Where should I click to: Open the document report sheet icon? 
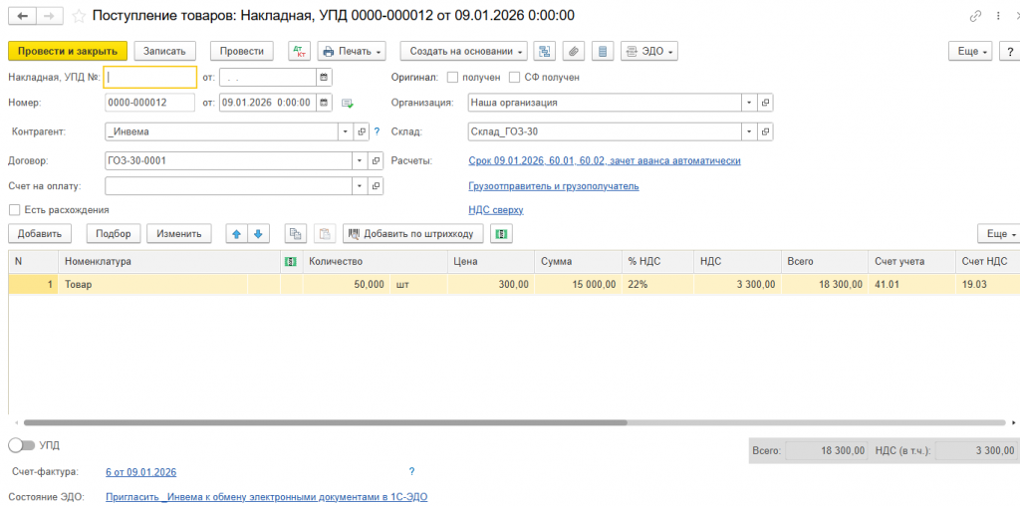pos(603,51)
